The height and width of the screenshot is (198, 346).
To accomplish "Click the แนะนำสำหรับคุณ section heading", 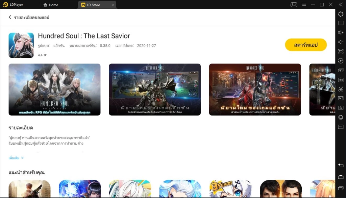I will [27, 172].
